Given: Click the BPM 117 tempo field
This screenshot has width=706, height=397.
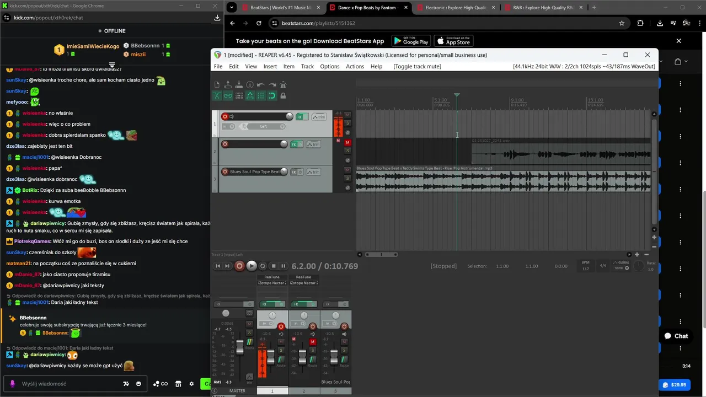Looking at the screenshot, I should [586, 266].
